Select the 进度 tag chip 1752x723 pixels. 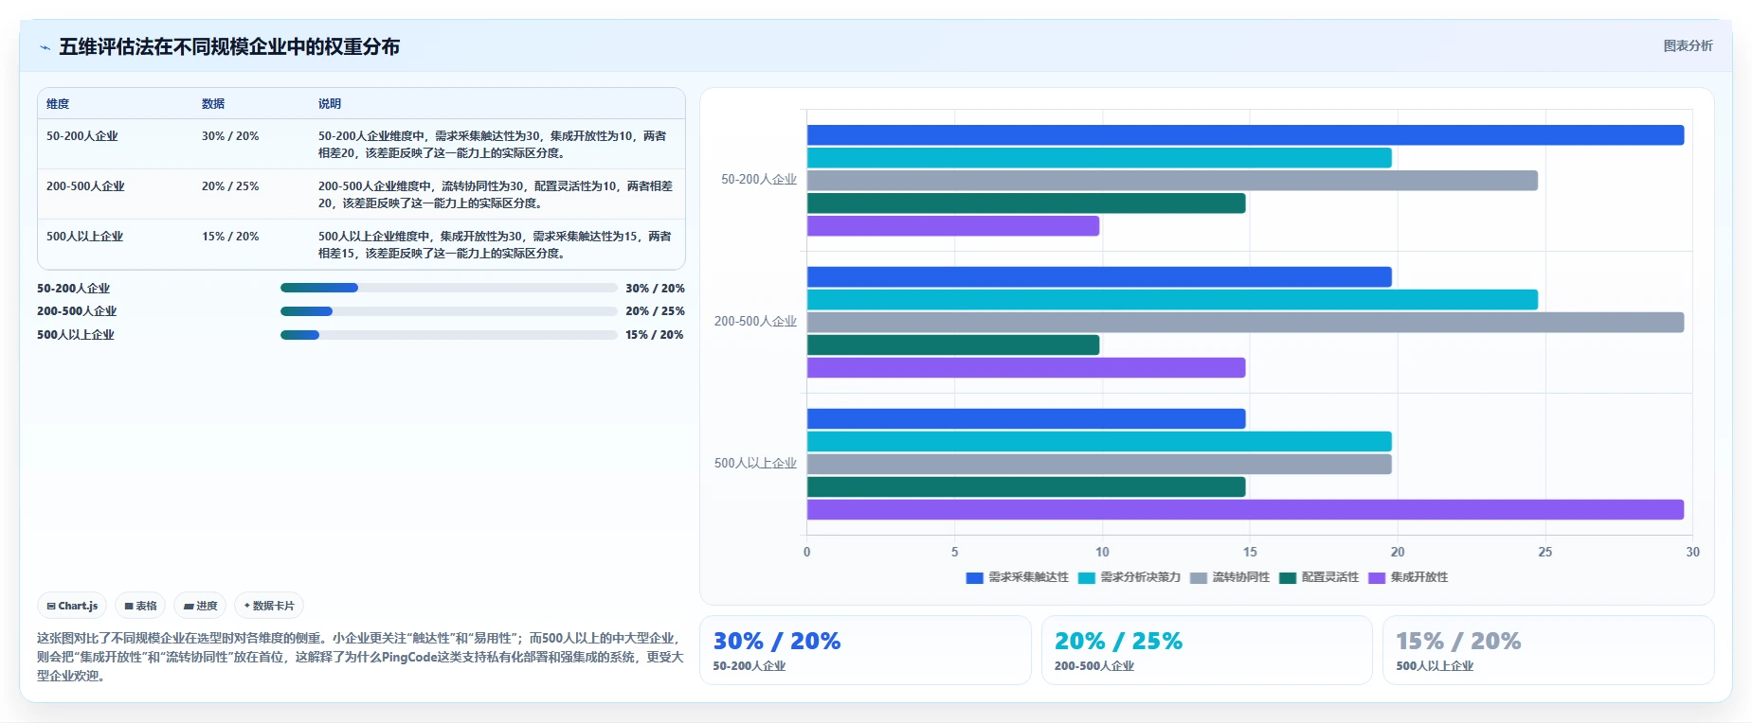pyautogui.click(x=200, y=606)
